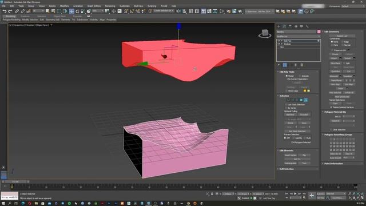366x206 pixels.
Task: Open the Animation menu
Action: (x=78, y=6)
